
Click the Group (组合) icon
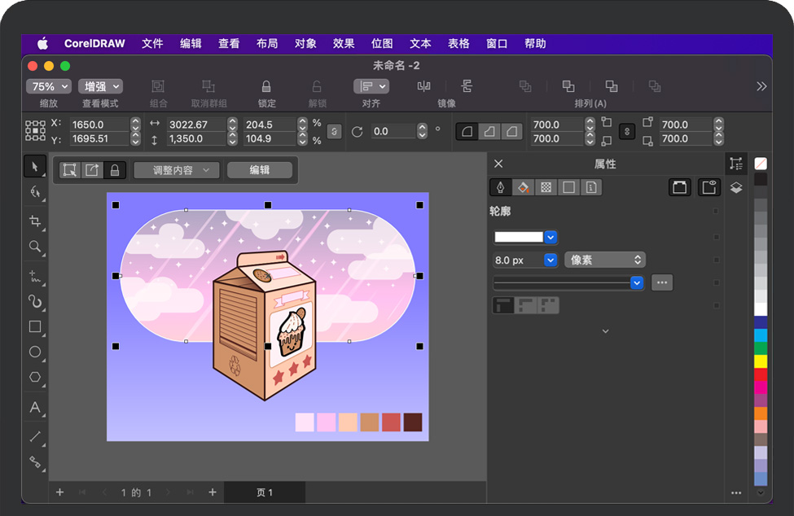(x=158, y=86)
